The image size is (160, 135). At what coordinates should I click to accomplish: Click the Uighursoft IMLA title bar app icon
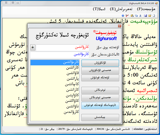(x=156, y=3)
